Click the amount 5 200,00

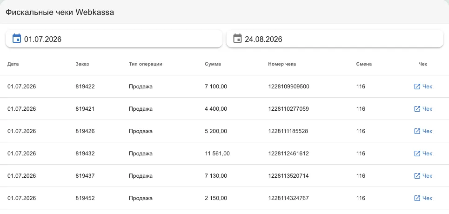coord(216,131)
